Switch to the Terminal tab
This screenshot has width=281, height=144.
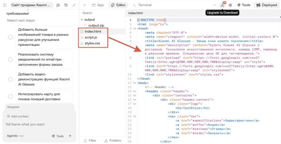142,5
